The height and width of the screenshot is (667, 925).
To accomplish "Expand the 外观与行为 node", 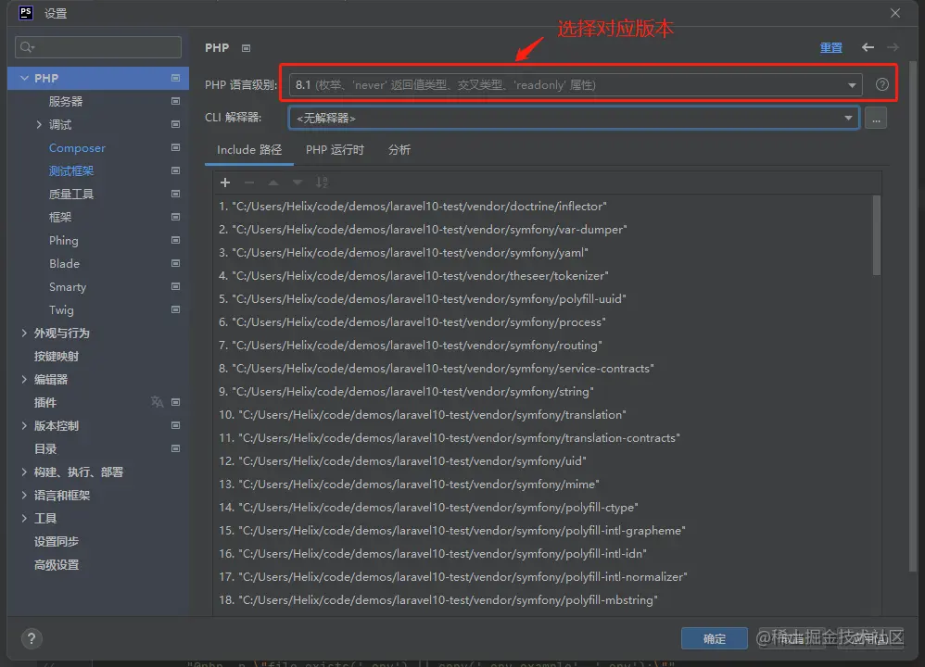I will [24, 333].
